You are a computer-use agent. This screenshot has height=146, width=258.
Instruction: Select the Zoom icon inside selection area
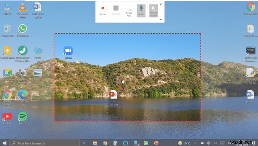tap(68, 52)
